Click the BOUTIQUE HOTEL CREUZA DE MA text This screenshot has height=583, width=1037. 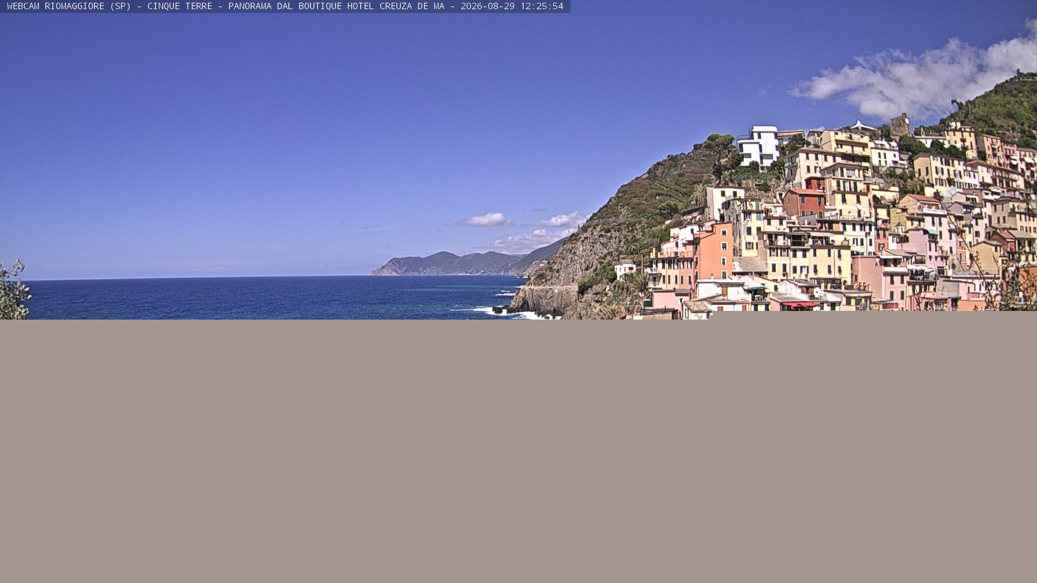tap(371, 6)
